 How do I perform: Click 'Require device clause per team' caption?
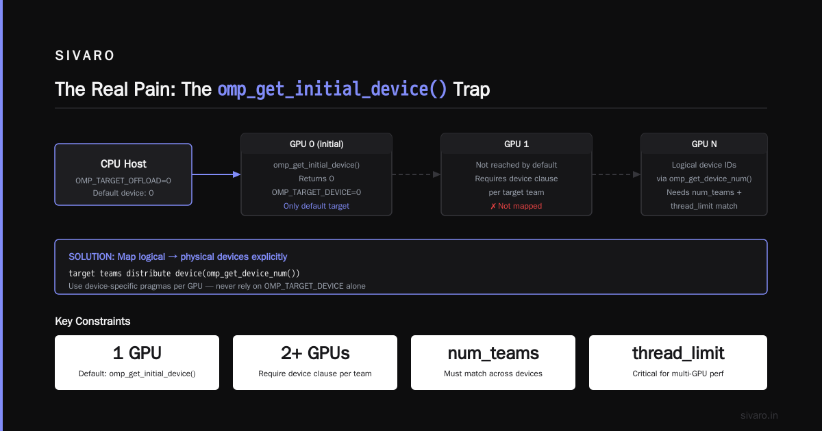(x=315, y=374)
